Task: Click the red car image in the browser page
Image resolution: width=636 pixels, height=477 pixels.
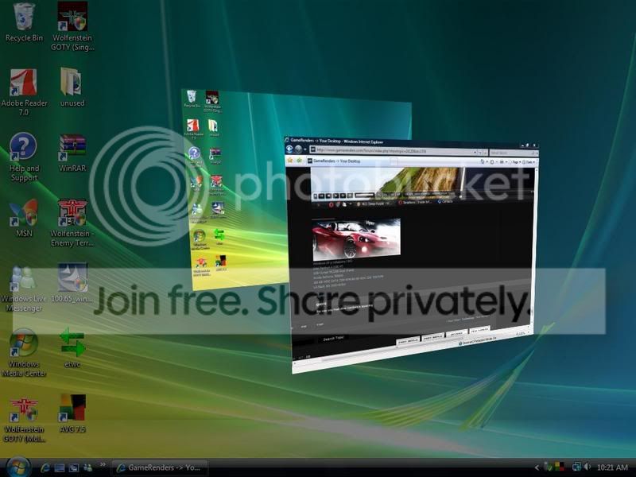Action: pos(356,238)
